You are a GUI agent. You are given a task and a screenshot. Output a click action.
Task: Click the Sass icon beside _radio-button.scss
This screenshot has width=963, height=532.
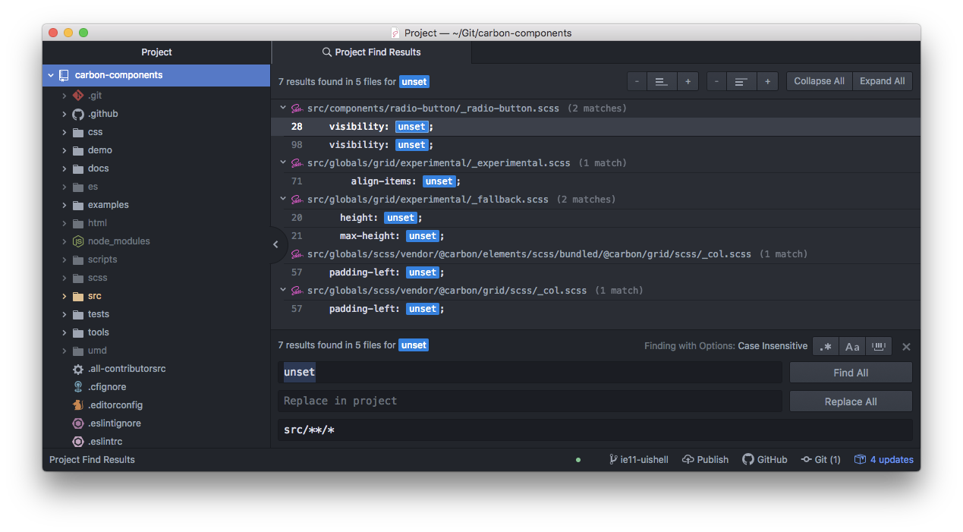(297, 109)
